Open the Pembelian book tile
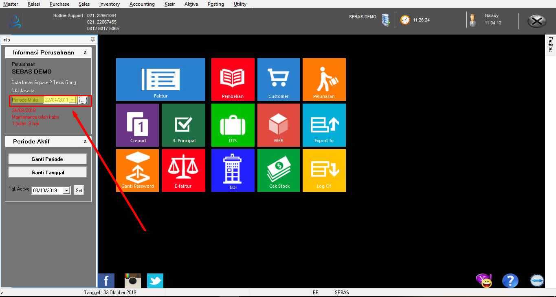Screen dimensions: 556x297 [x=233, y=79]
